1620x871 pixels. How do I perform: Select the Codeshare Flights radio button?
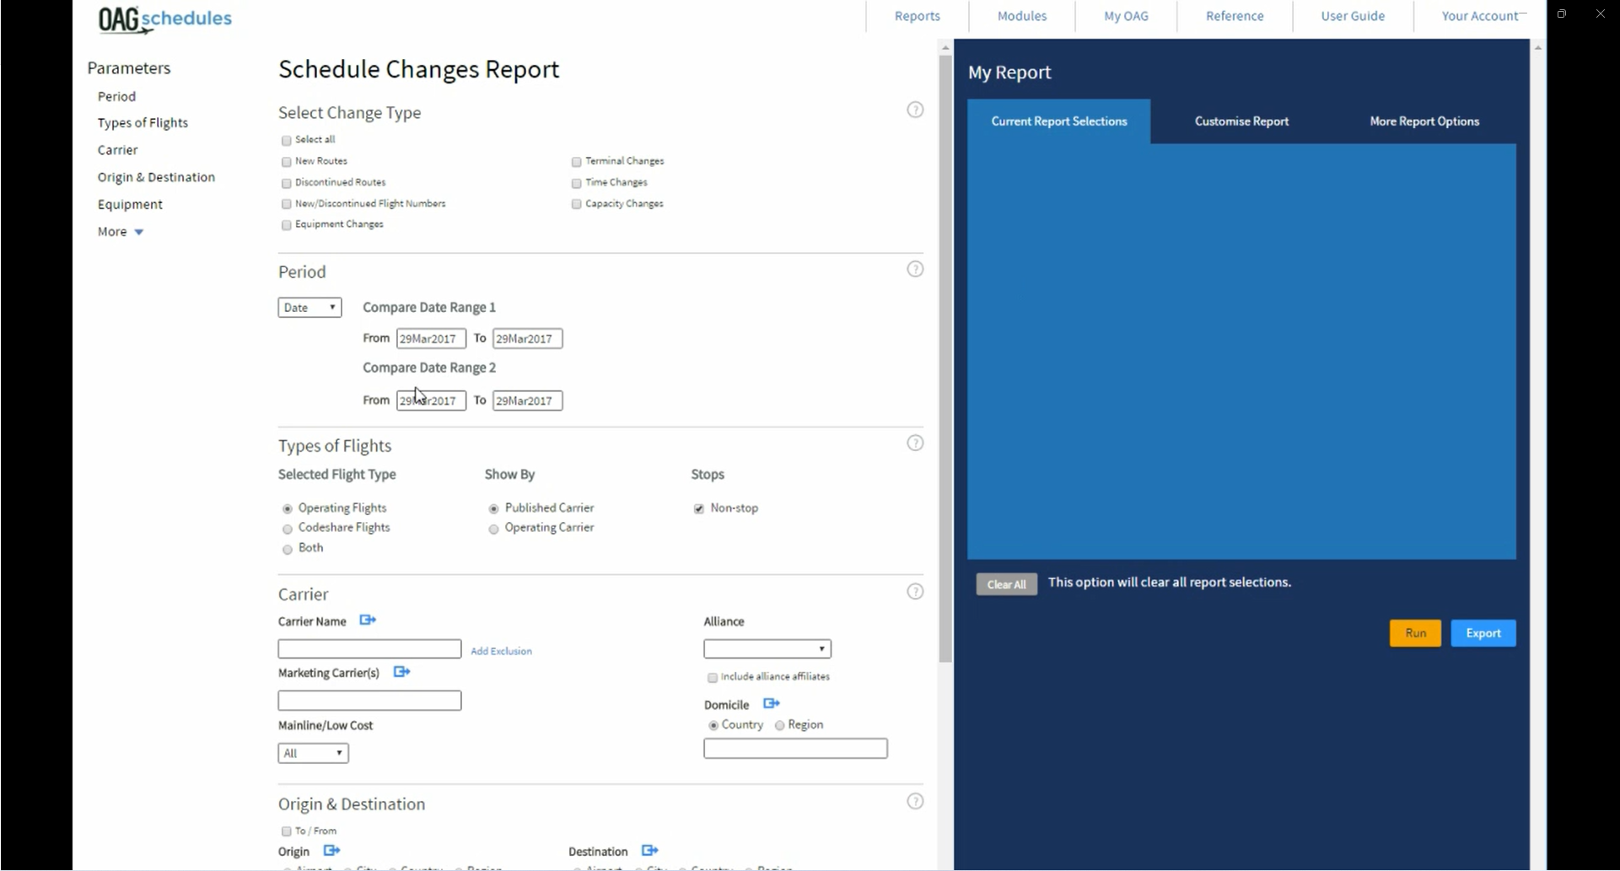point(288,529)
